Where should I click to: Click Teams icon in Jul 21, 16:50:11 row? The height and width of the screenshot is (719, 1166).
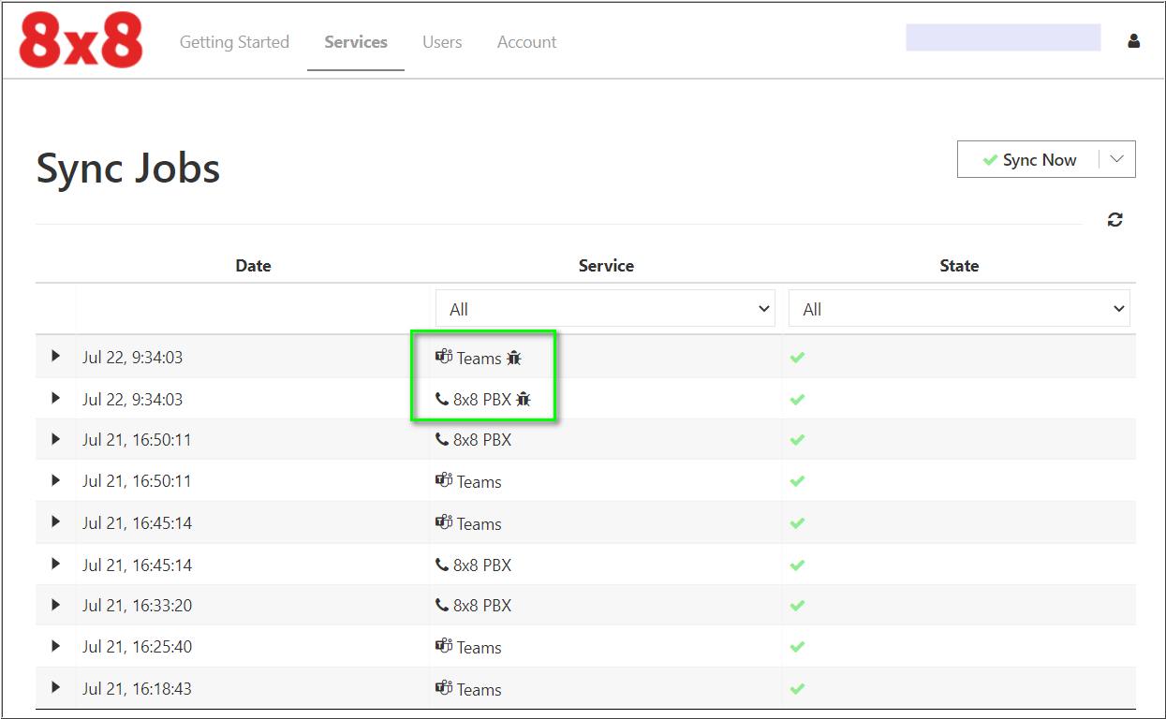tap(444, 481)
